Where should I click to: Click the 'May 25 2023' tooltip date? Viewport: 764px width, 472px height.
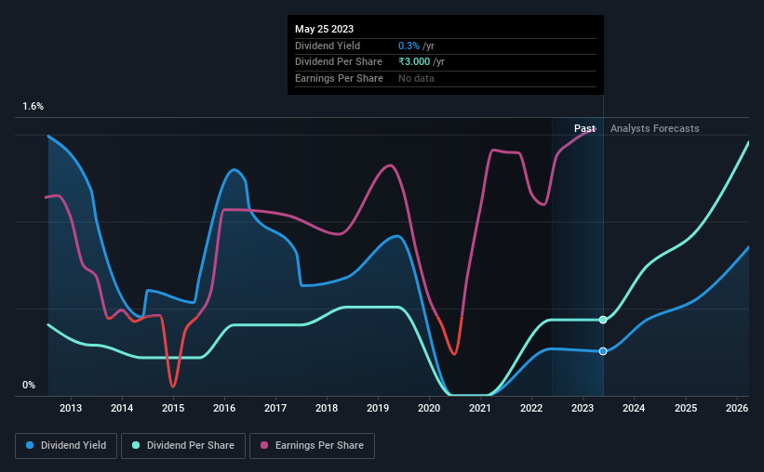[x=324, y=29]
